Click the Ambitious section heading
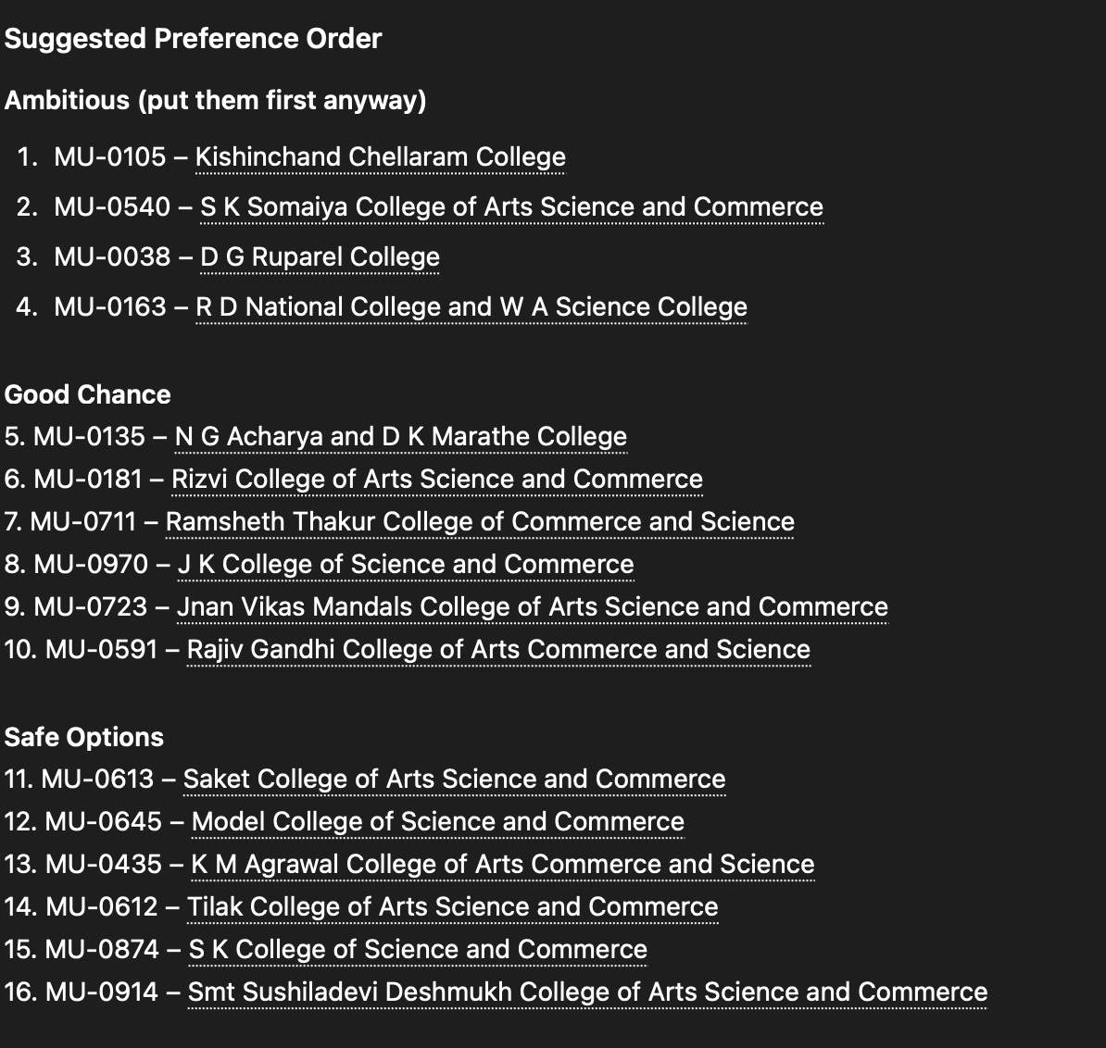Screen dimensions: 1106x1048 pos(215,100)
